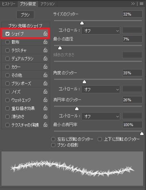Viewport: 146px width, 190px height.
Task: Select ブラシ先端のシェイプ section
Action: click(25, 26)
